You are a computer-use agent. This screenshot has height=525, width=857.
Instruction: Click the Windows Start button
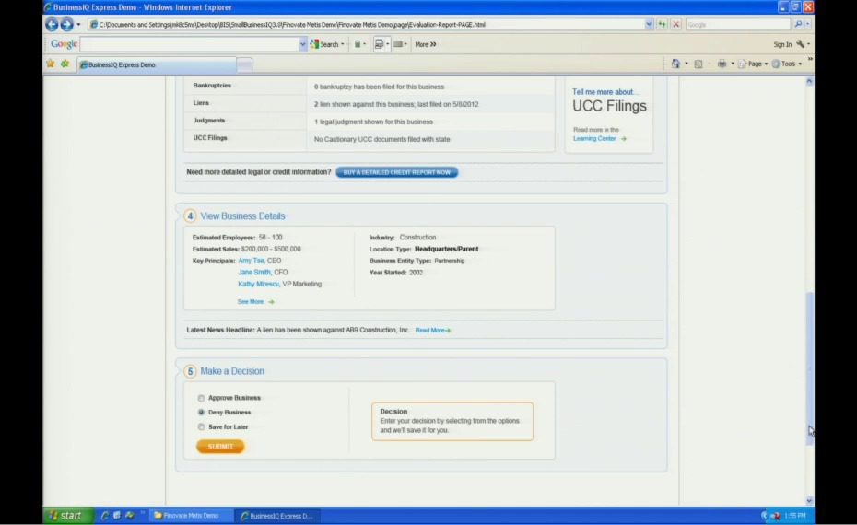(68, 515)
